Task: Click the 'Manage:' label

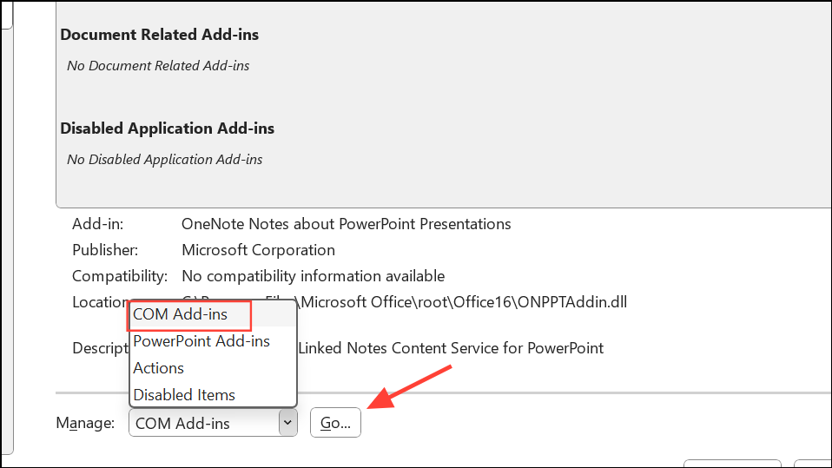Action: click(x=85, y=424)
